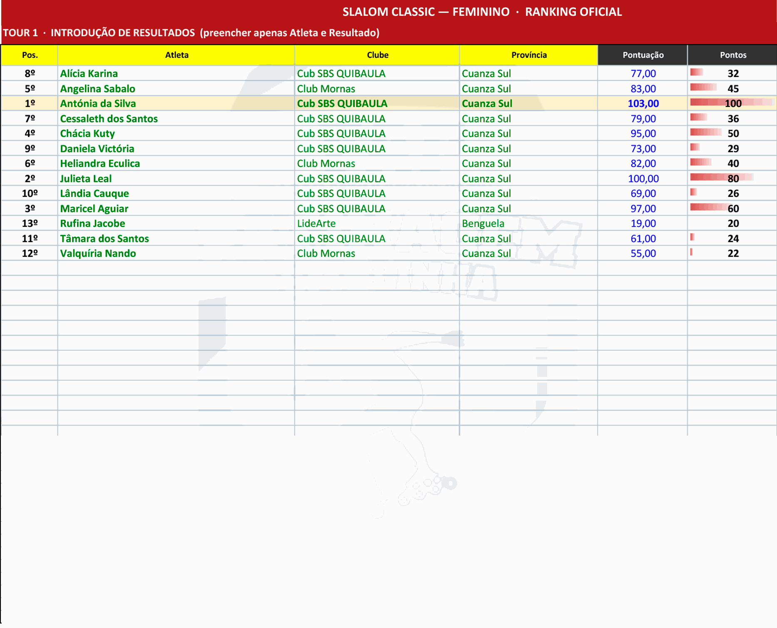
Task: Select the Pontos column header
Action: click(x=733, y=55)
